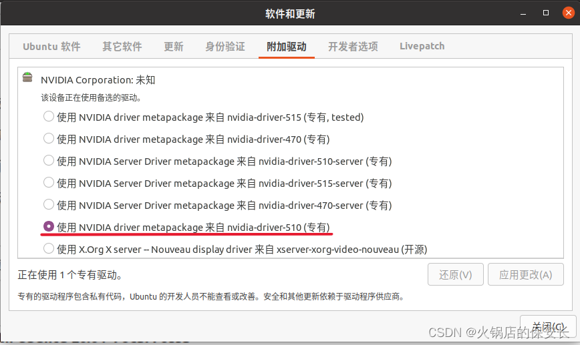
Task: Open the 身份验证 tab
Action: tap(225, 47)
